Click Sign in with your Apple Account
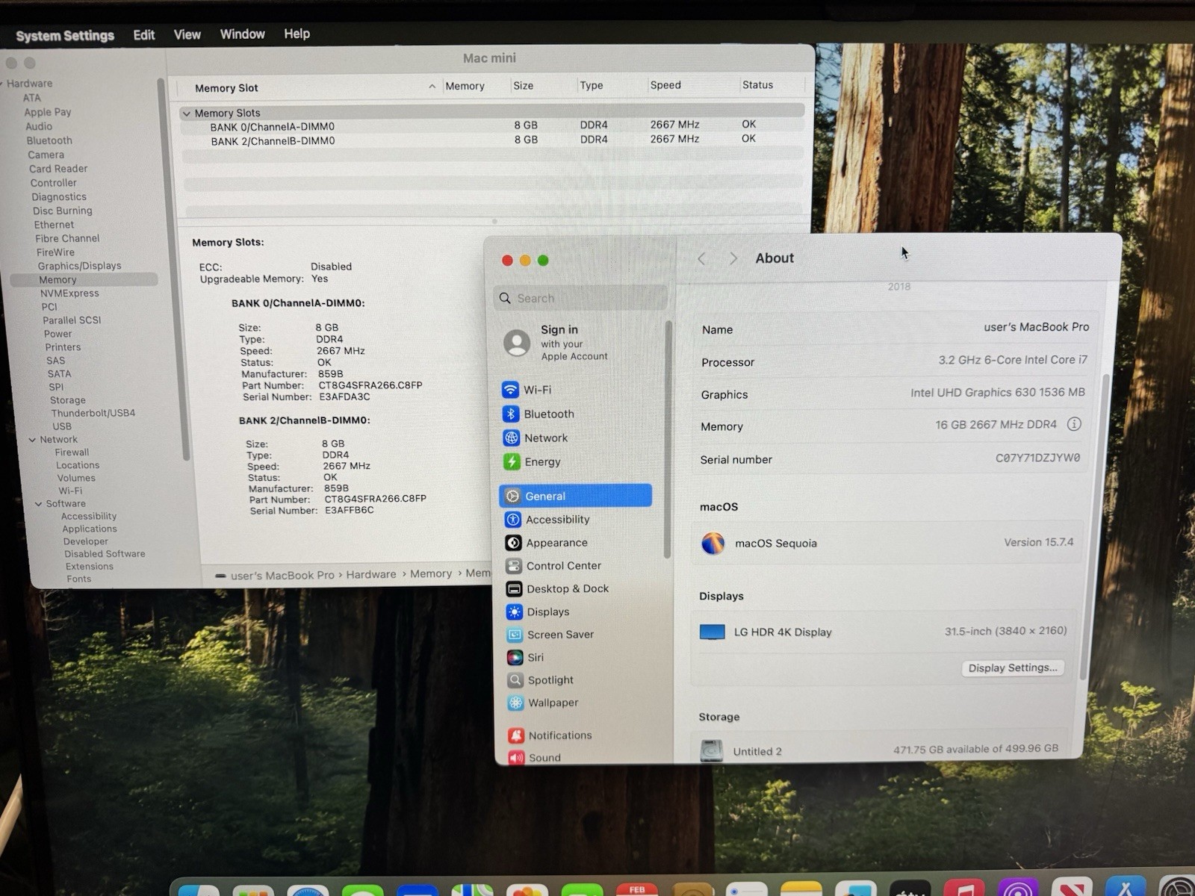This screenshot has width=1195, height=896. click(574, 343)
